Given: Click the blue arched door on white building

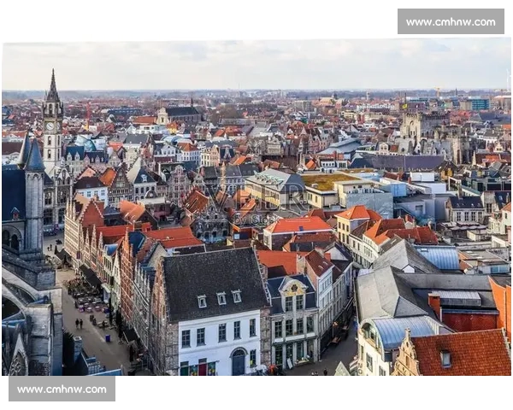Looking at the screenshot, I should tap(239, 362).
